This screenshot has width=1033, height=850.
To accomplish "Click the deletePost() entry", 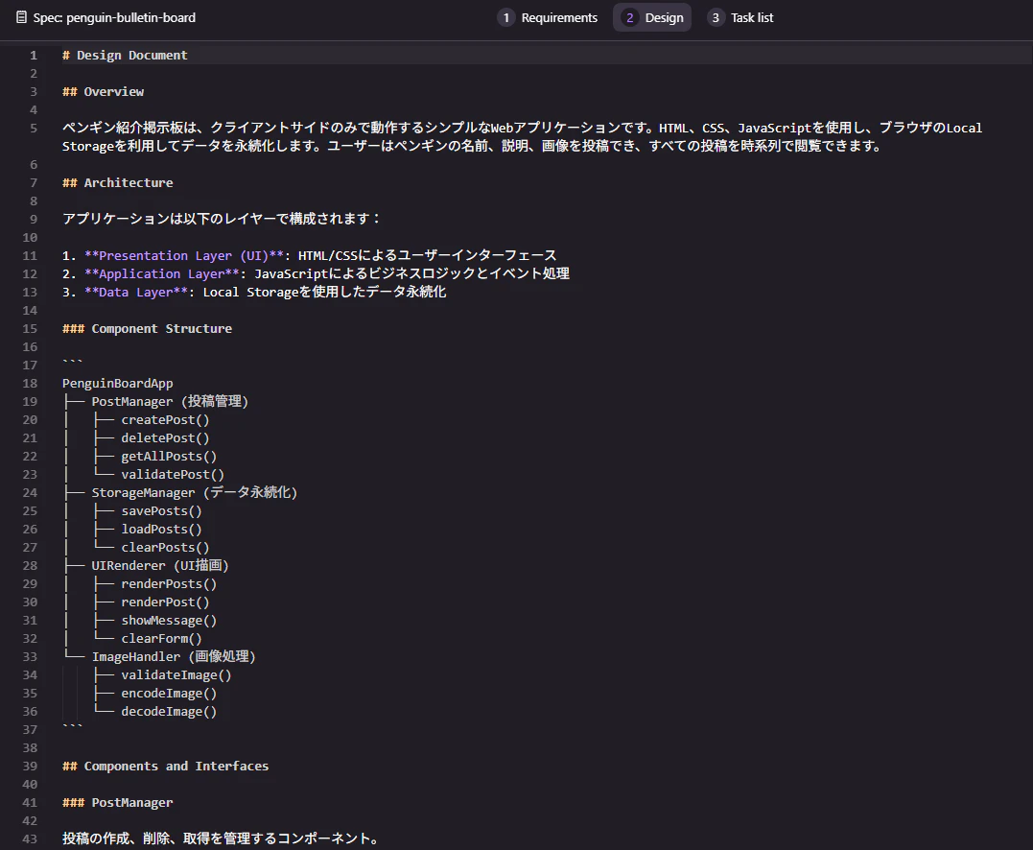I will click(x=165, y=438).
